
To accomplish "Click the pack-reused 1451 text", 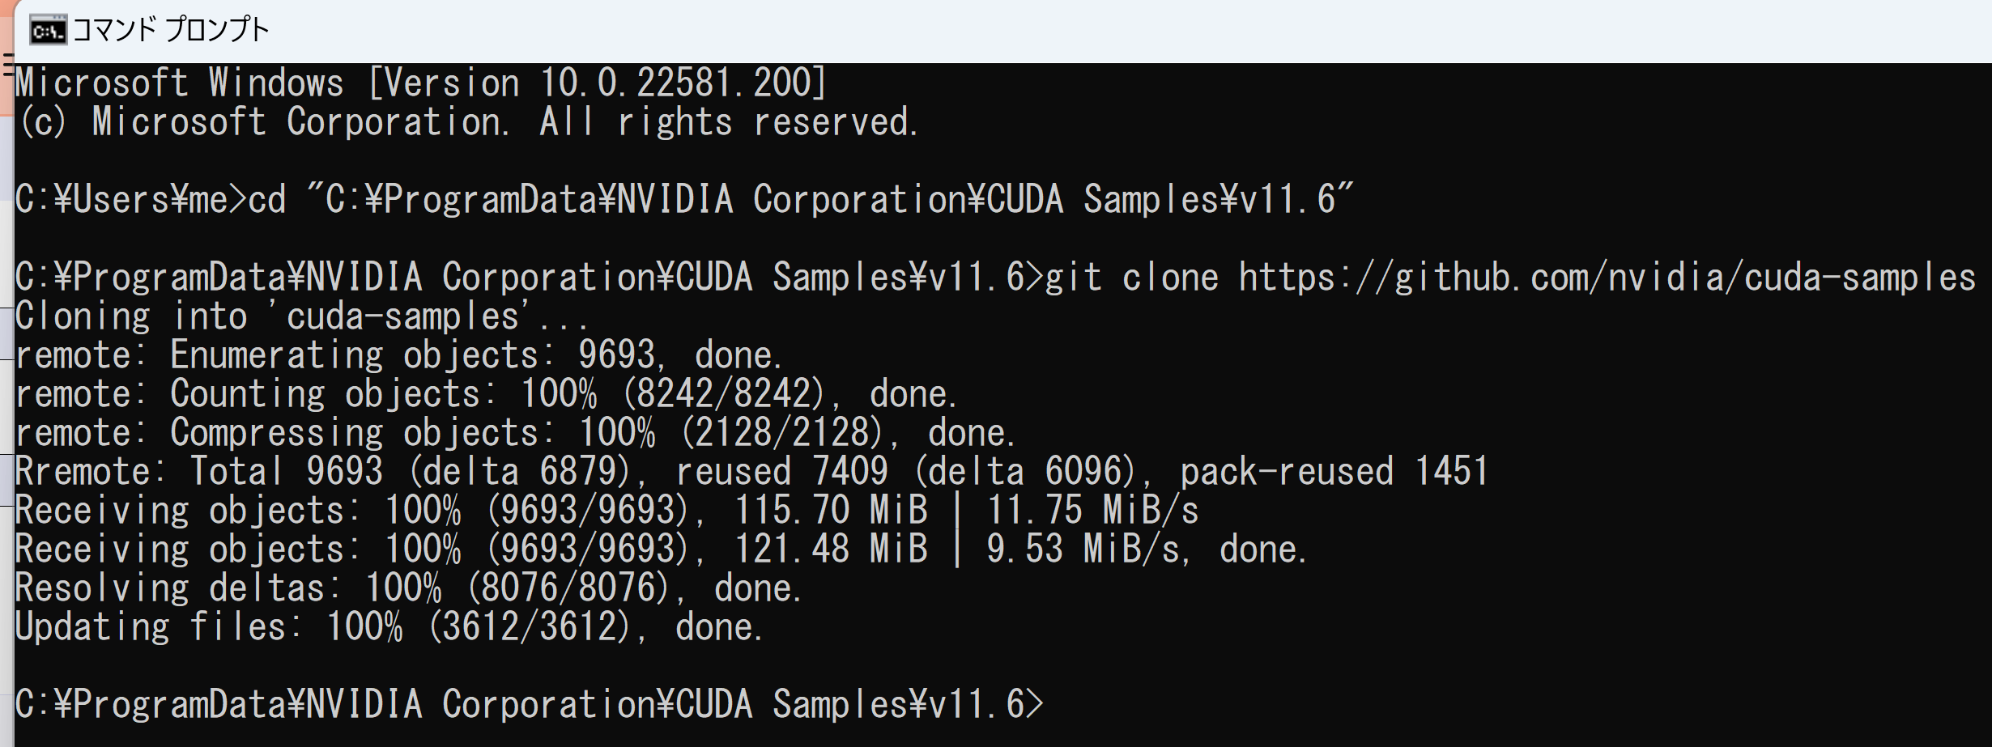I will (1334, 472).
